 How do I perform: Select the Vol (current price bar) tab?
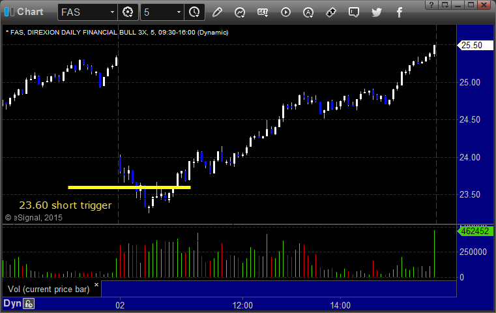click(x=49, y=290)
